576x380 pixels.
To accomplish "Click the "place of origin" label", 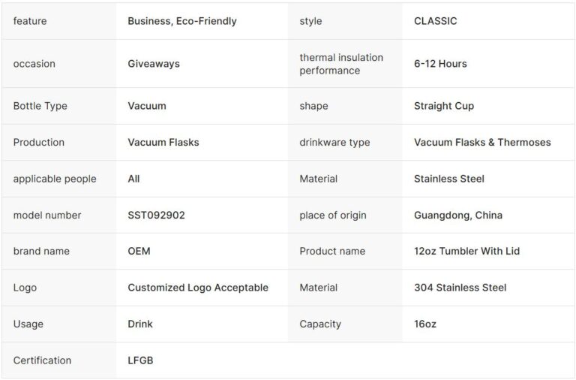I will click(333, 215).
